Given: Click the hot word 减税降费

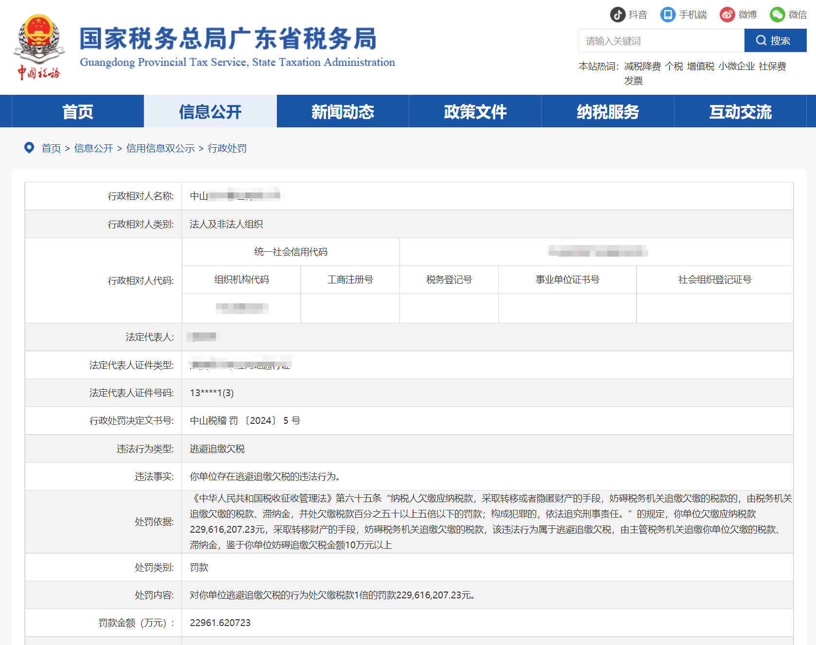Looking at the screenshot, I should click(x=642, y=66).
